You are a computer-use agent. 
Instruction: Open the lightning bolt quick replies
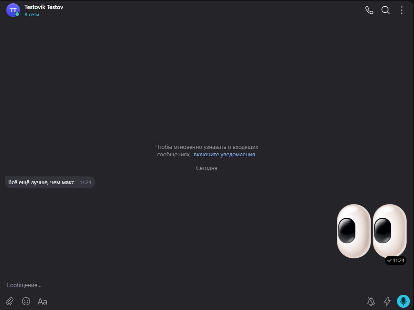coord(387,301)
